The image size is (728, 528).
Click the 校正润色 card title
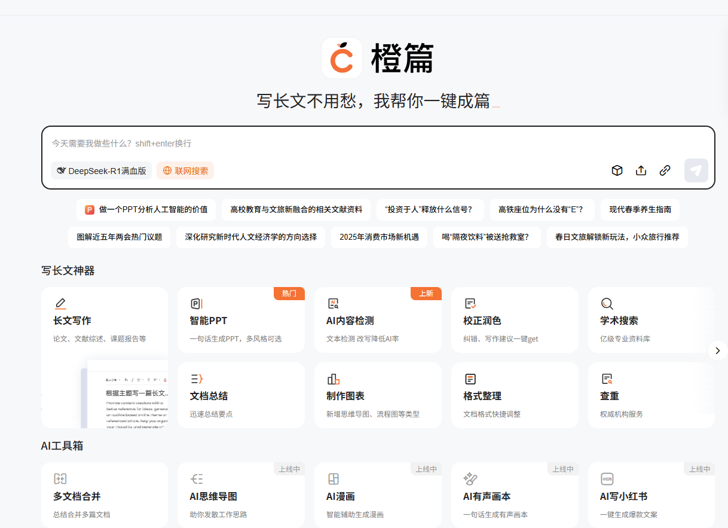tap(482, 321)
